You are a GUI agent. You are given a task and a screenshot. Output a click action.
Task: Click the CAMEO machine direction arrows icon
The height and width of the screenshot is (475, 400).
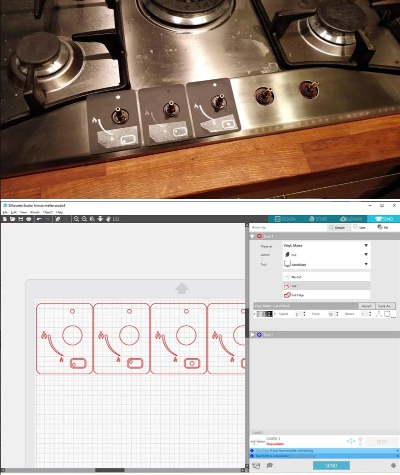(351, 441)
